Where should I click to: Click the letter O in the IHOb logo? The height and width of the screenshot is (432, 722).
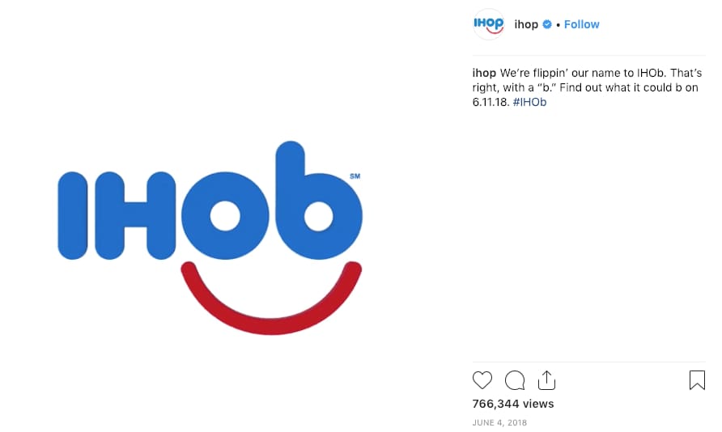click(x=225, y=216)
